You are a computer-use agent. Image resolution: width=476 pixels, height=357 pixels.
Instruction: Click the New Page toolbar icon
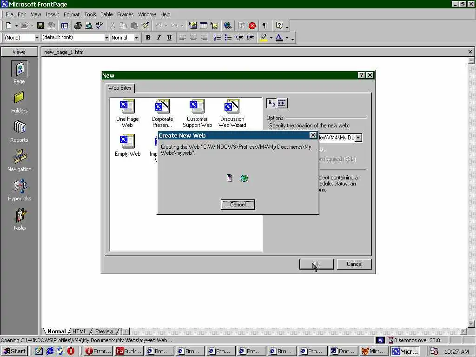pyautogui.click(x=9, y=26)
